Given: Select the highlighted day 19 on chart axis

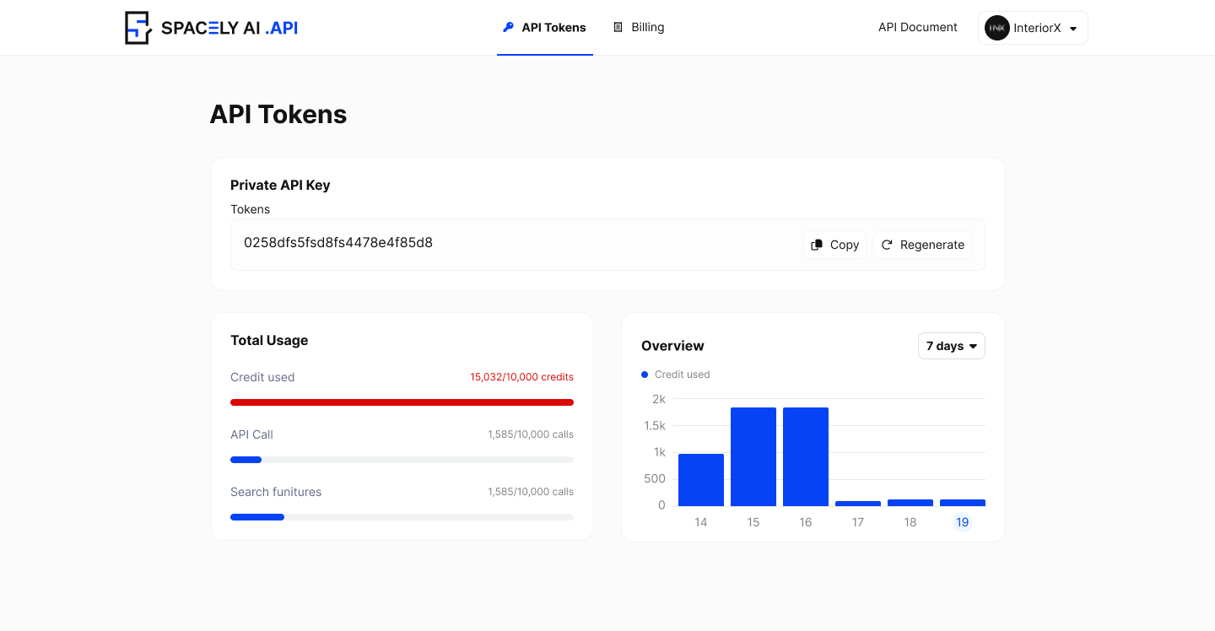Looking at the screenshot, I should tap(962, 522).
